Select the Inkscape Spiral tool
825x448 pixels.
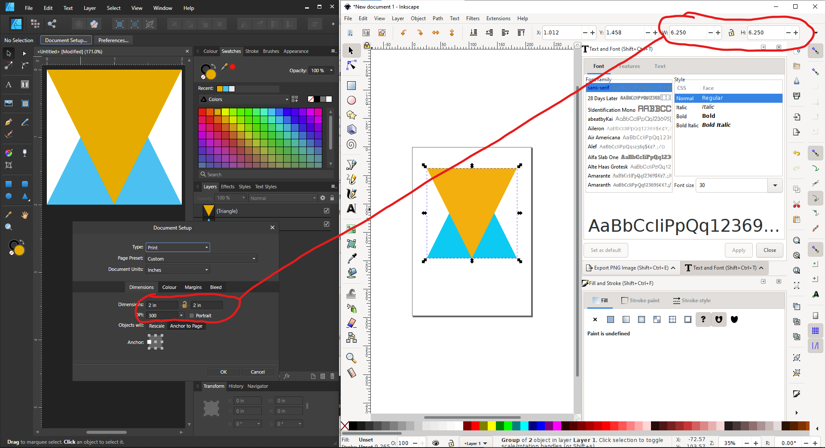coord(351,144)
